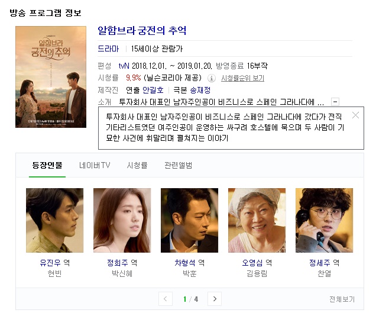376x313 pixels.
Task: Select the 등장인물 tab
Action: pyautogui.click(x=47, y=166)
